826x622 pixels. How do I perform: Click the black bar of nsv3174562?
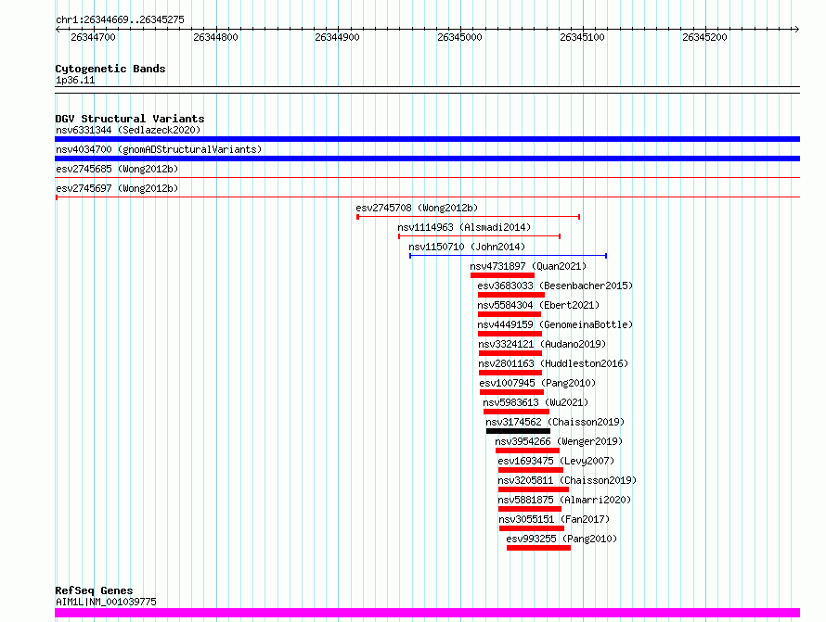point(519,431)
